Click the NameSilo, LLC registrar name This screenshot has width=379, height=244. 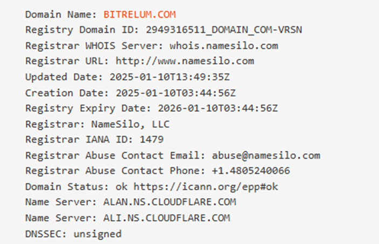click(130, 124)
